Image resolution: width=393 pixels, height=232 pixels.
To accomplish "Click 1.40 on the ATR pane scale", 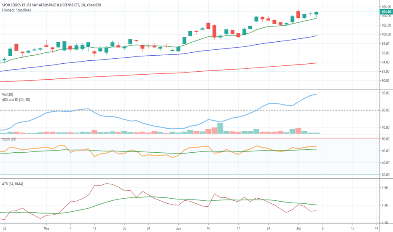I will pyautogui.click(x=385, y=205).
